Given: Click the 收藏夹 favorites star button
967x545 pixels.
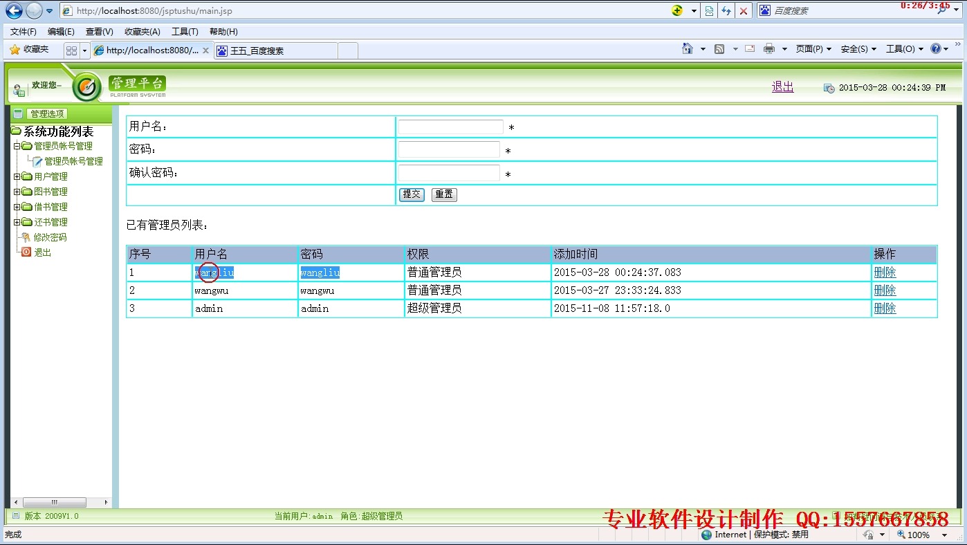Looking at the screenshot, I should pos(29,50).
